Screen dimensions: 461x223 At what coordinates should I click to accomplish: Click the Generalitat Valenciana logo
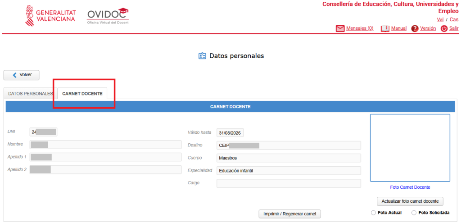pyautogui.click(x=50, y=16)
